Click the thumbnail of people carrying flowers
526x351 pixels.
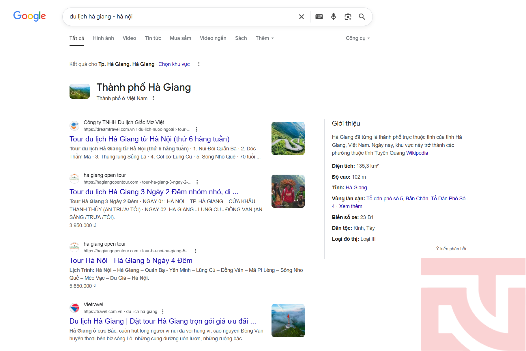[x=288, y=191]
